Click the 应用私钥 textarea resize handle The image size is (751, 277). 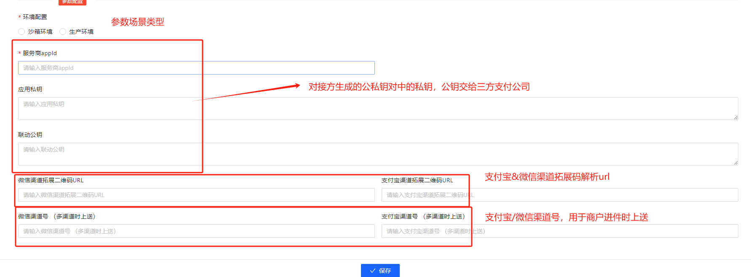pyautogui.click(x=735, y=117)
